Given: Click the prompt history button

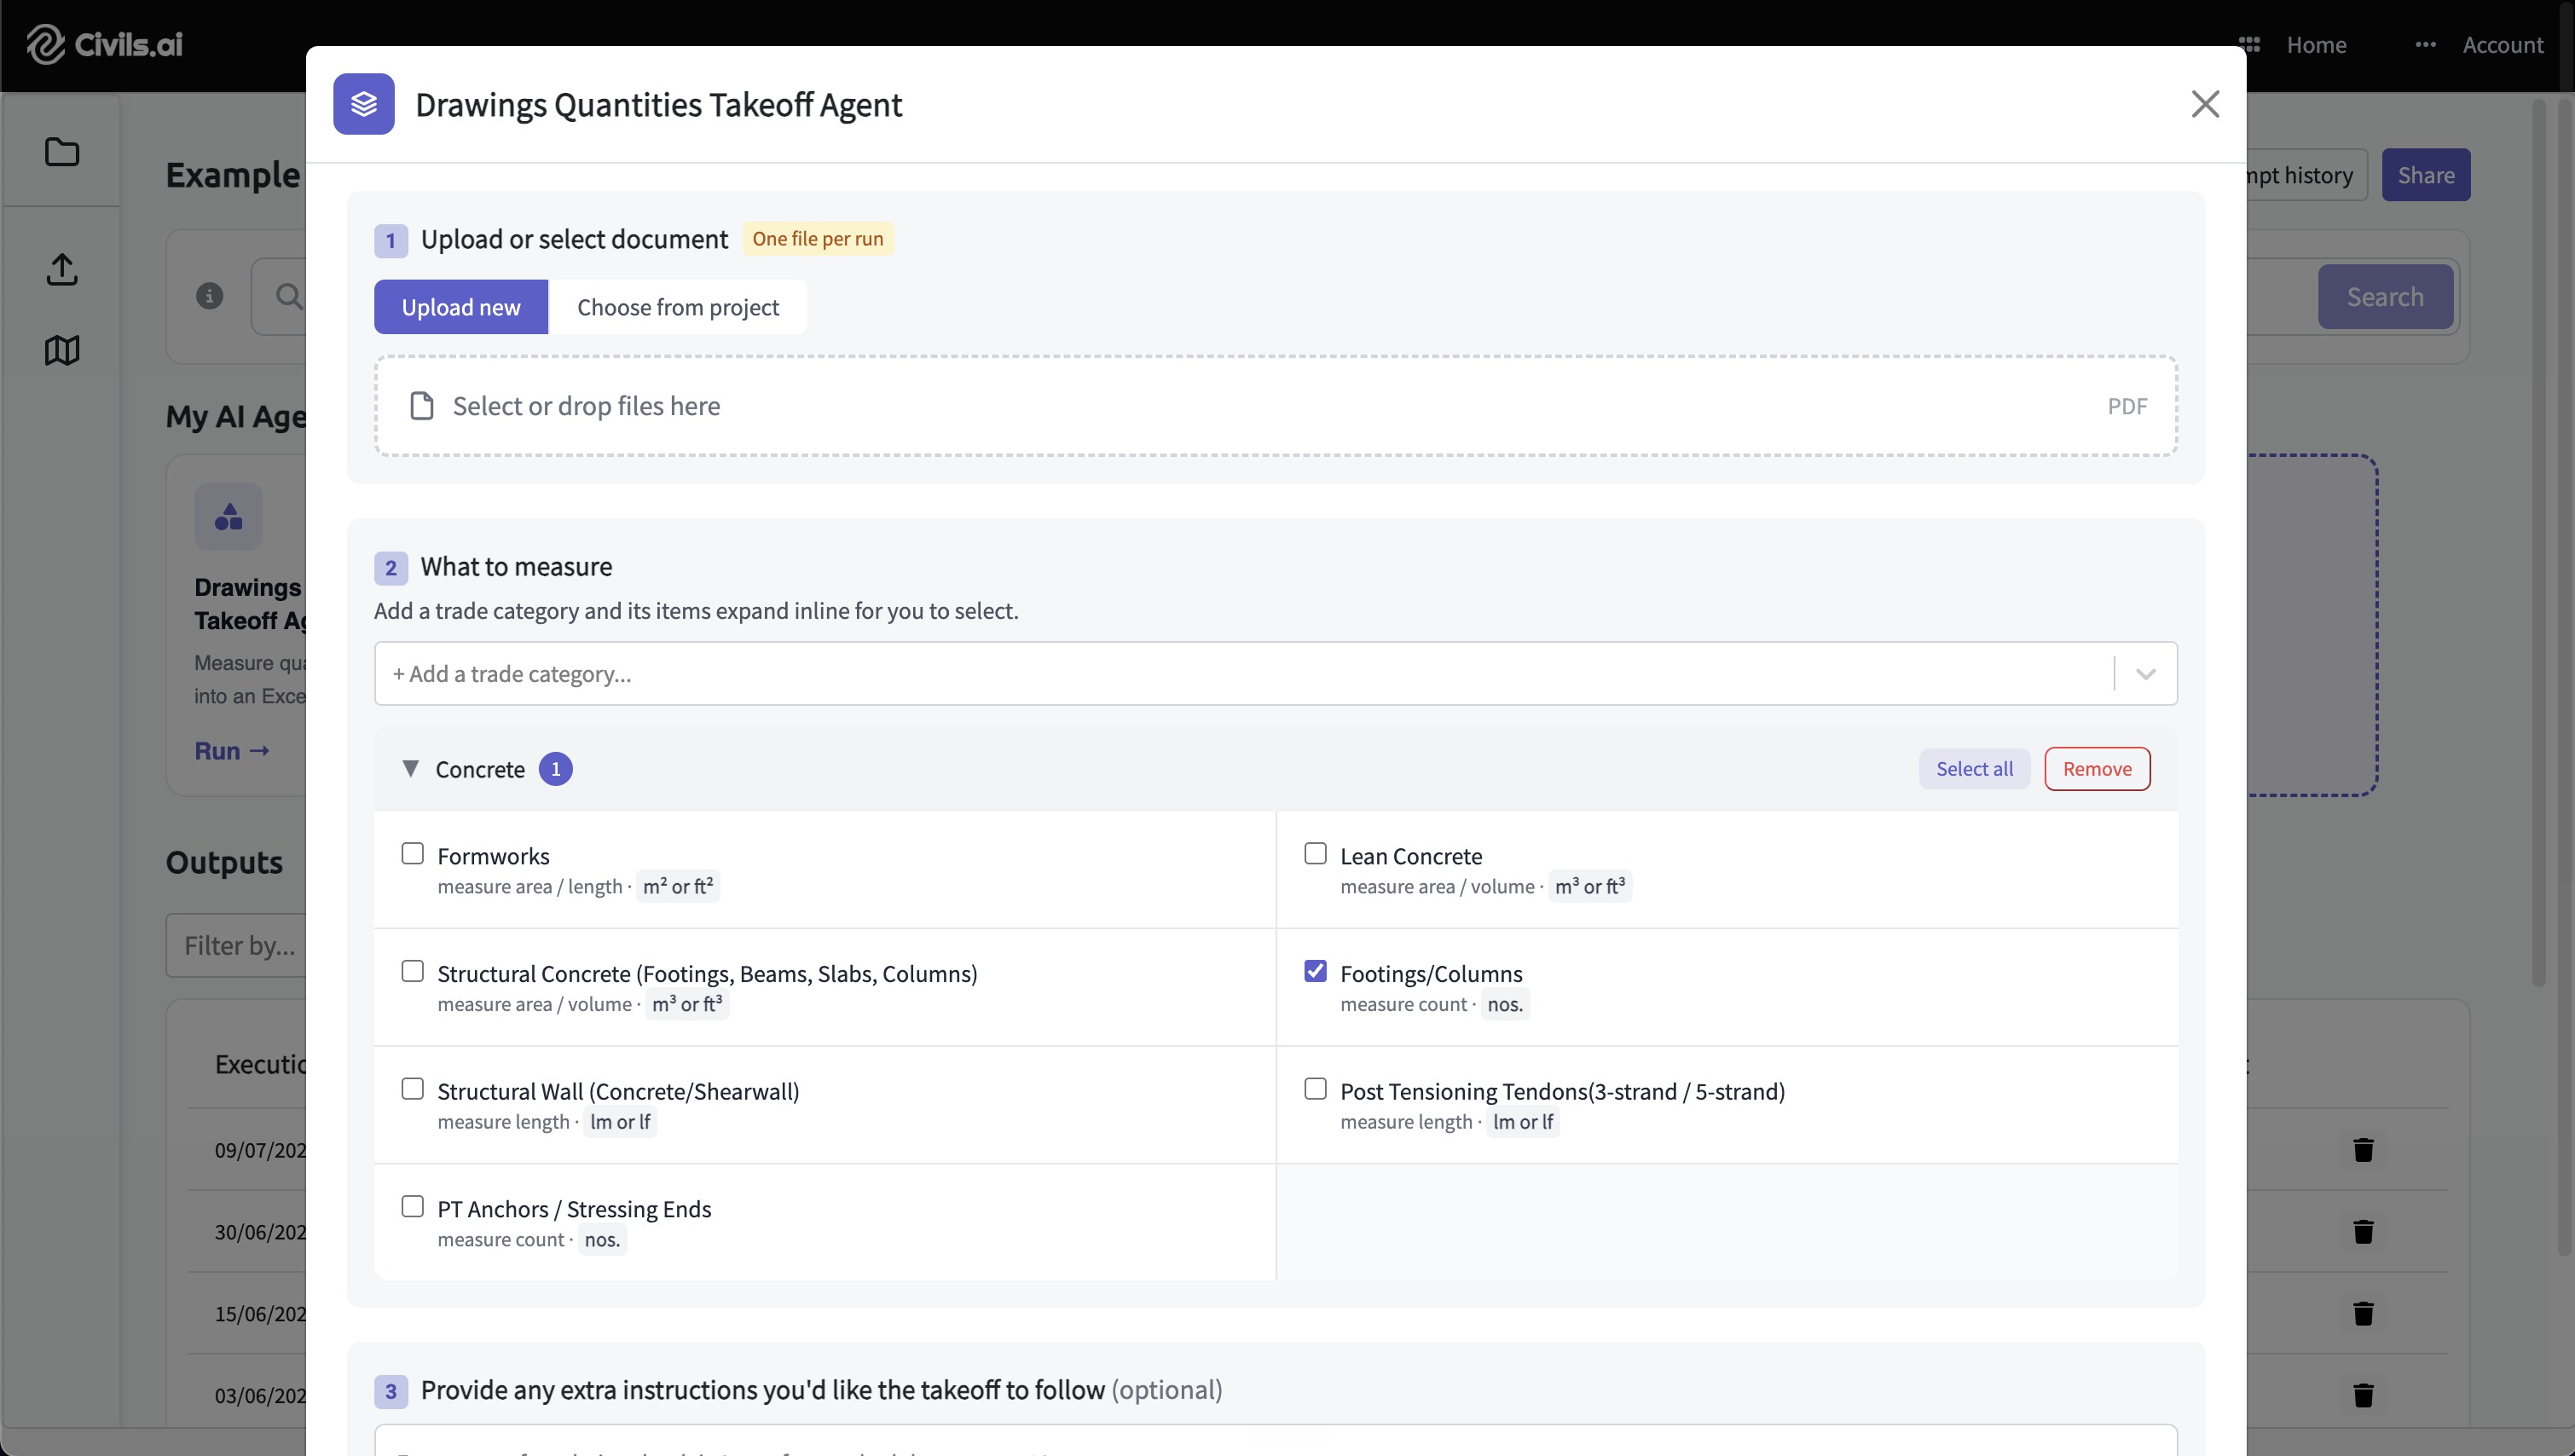Looking at the screenshot, I should (x=2306, y=175).
